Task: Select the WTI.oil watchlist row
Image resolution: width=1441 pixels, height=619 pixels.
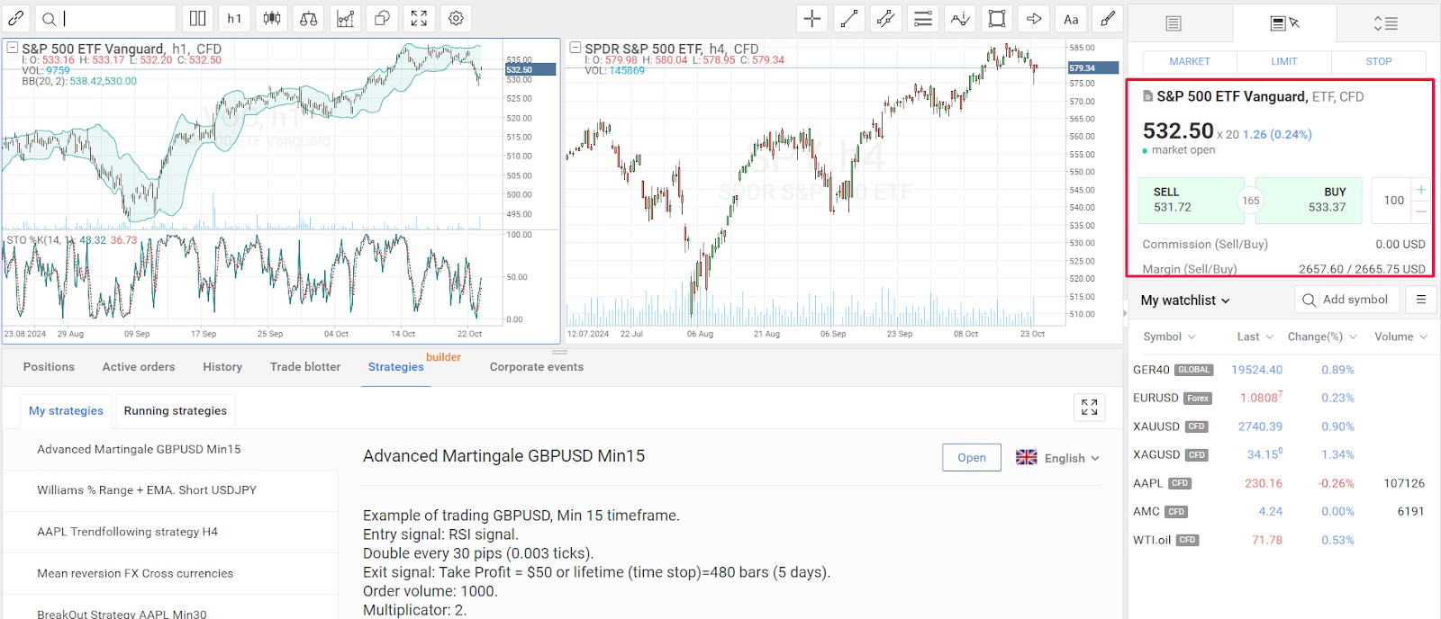Action: coord(1282,540)
